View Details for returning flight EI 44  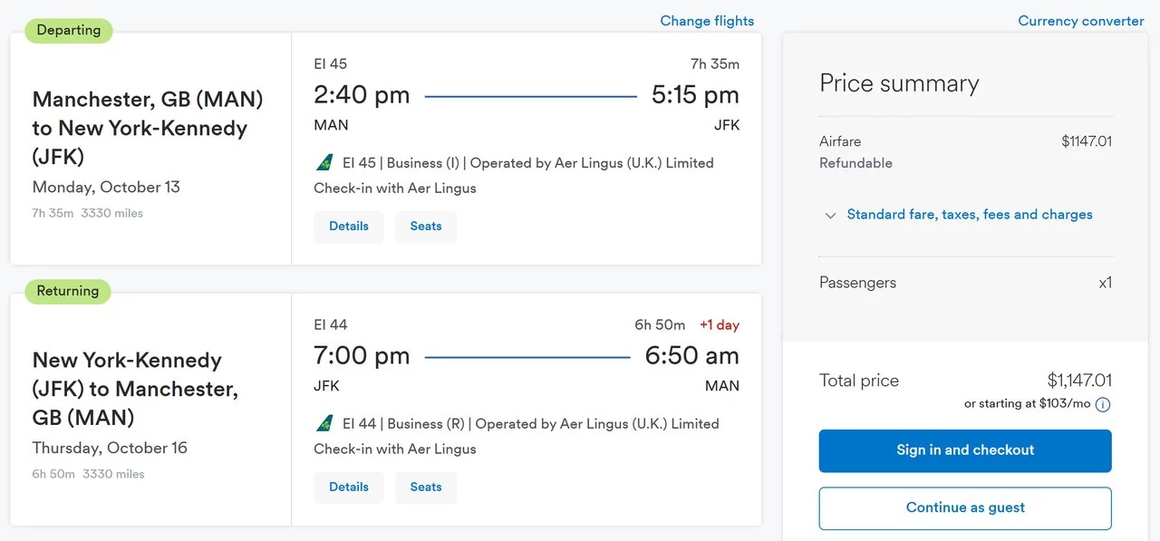pos(349,488)
